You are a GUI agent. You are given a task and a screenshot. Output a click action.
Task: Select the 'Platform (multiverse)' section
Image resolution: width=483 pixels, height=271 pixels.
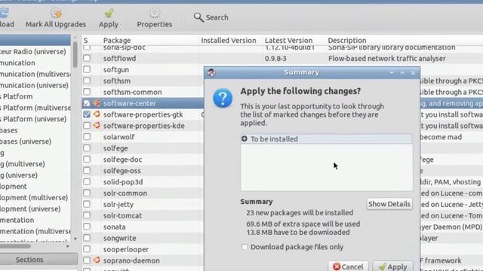pos(35,108)
